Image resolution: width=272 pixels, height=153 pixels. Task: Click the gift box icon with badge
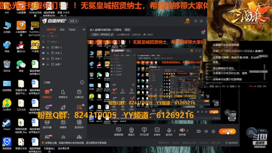(203, 32)
